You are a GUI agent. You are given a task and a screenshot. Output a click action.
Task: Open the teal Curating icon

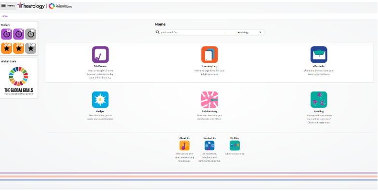click(x=319, y=100)
